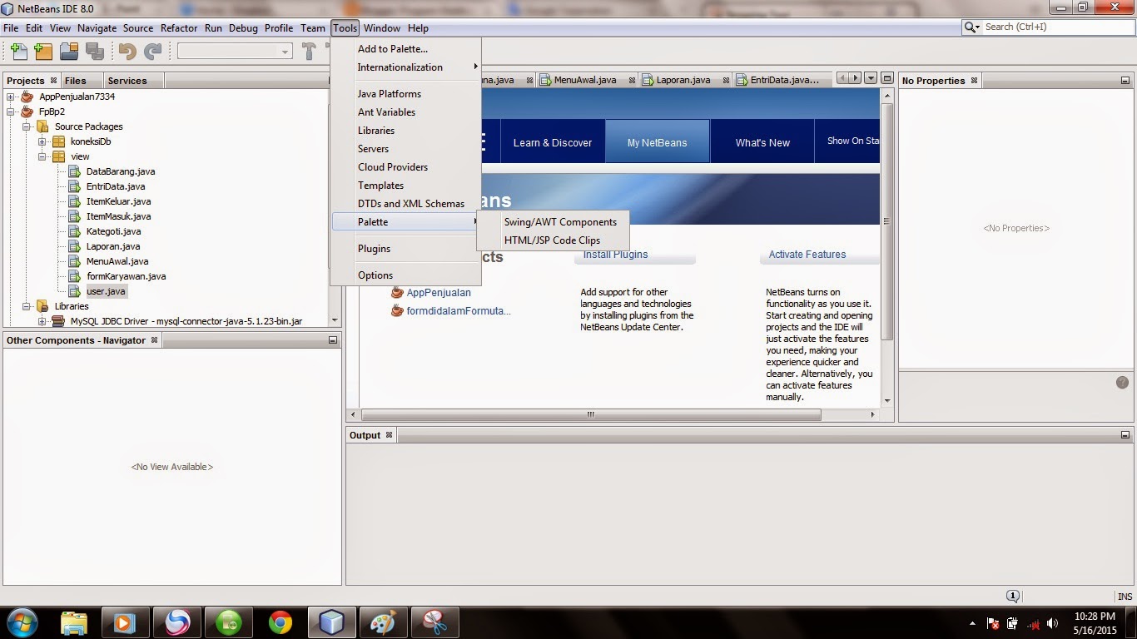
Task: Click the Learn & Discover start page tab
Action: click(553, 142)
